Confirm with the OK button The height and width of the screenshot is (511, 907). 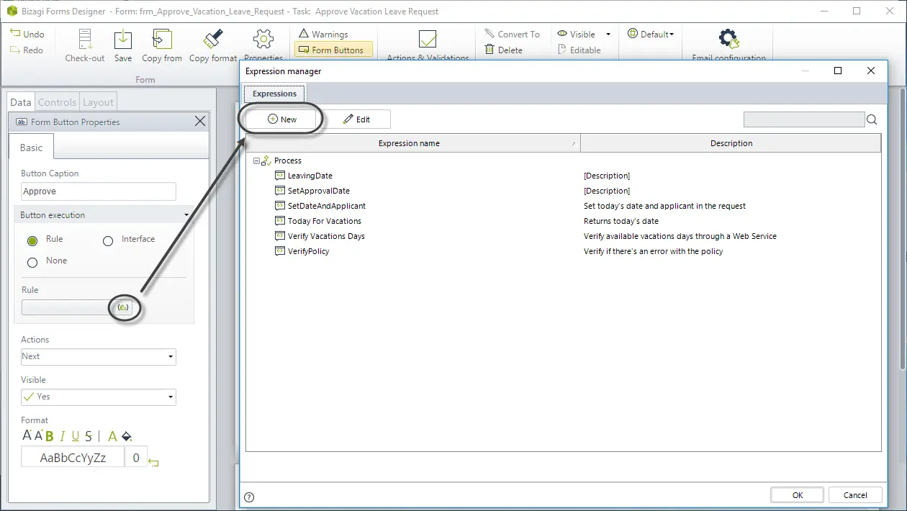(798, 495)
